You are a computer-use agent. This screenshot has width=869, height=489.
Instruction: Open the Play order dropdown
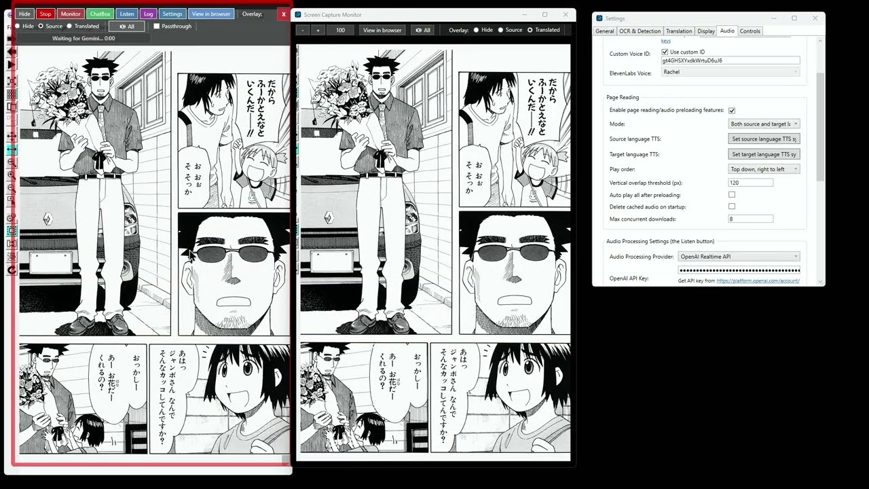pyautogui.click(x=764, y=169)
